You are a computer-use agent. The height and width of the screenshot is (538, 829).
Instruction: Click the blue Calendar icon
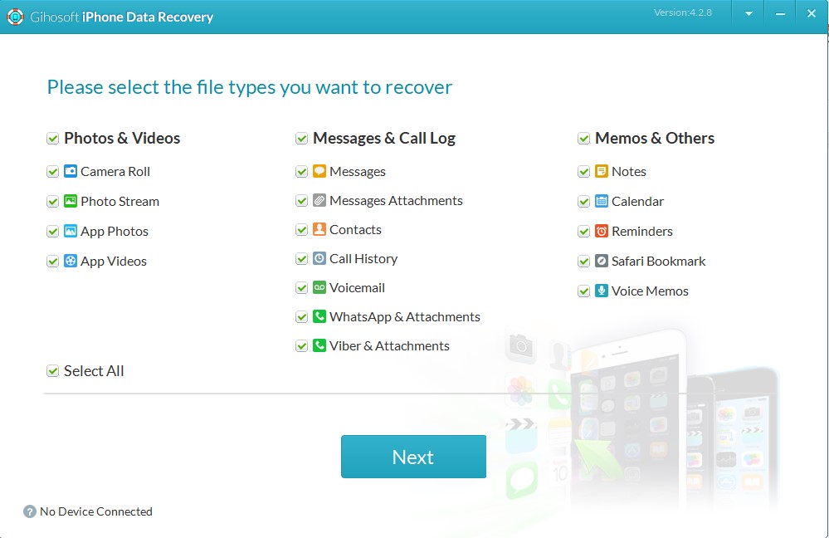pos(601,201)
